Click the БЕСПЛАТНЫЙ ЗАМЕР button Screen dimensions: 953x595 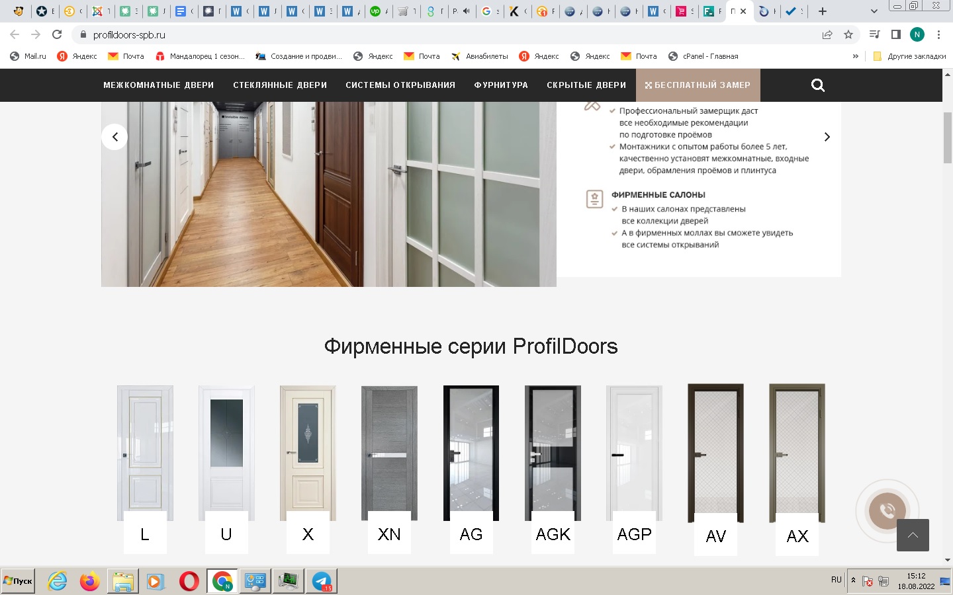698,85
